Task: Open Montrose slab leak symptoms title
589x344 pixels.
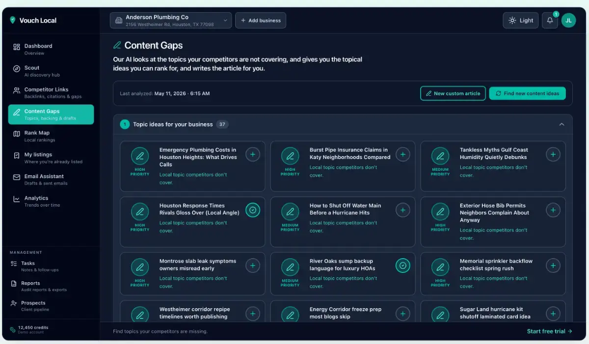Action: 198,265
